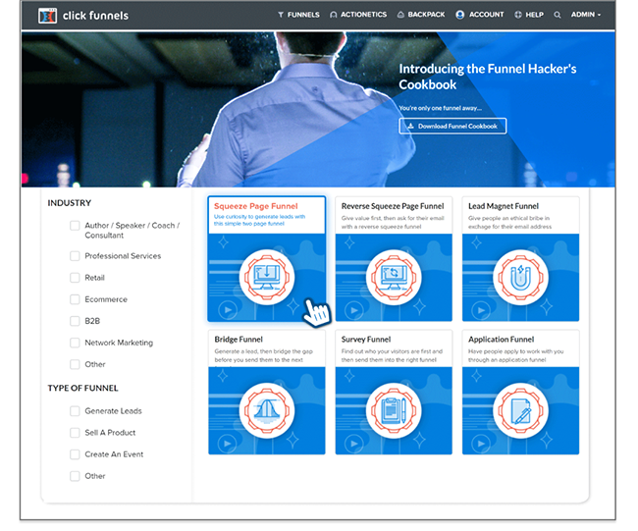The height and width of the screenshot is (531, 638).
Task: Open the Actionetics menu
Action: pos(358,15)
